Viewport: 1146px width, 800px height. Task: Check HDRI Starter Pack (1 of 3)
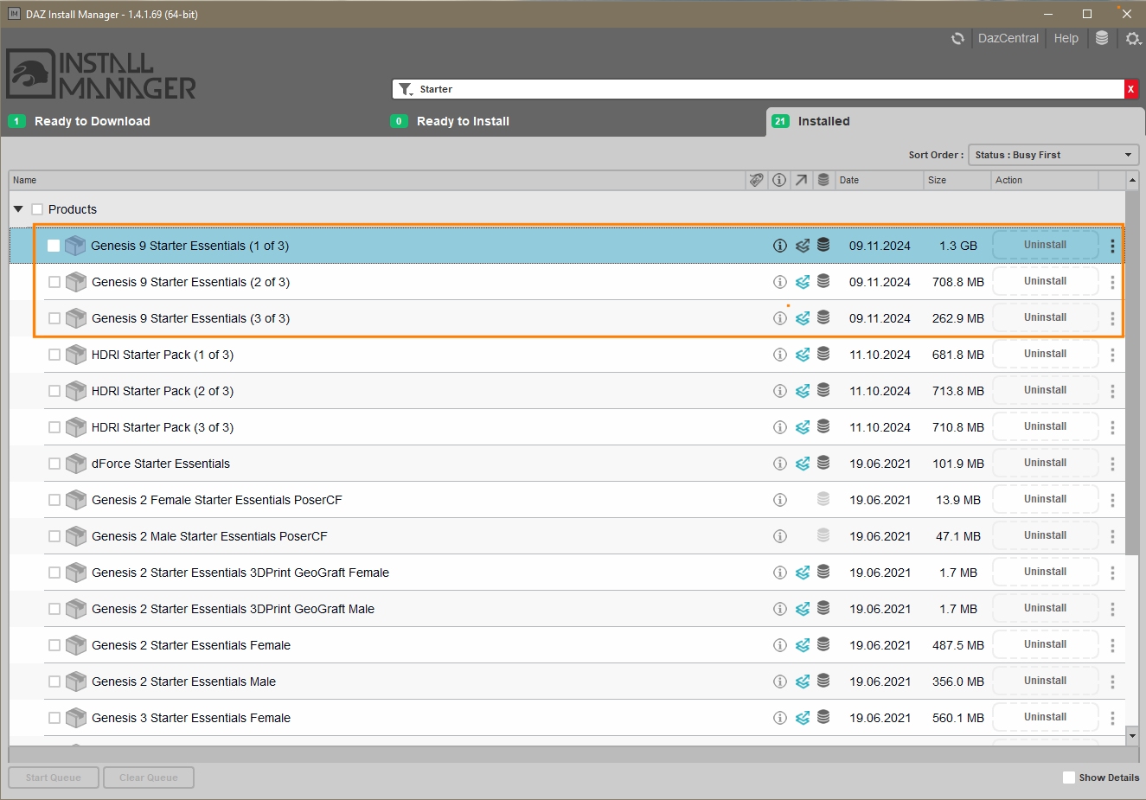pos(54,355)
